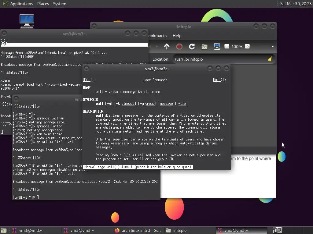Go to Home folder via toolbar icon
This screenshot has width=313, height=234.
coord(204,47)
